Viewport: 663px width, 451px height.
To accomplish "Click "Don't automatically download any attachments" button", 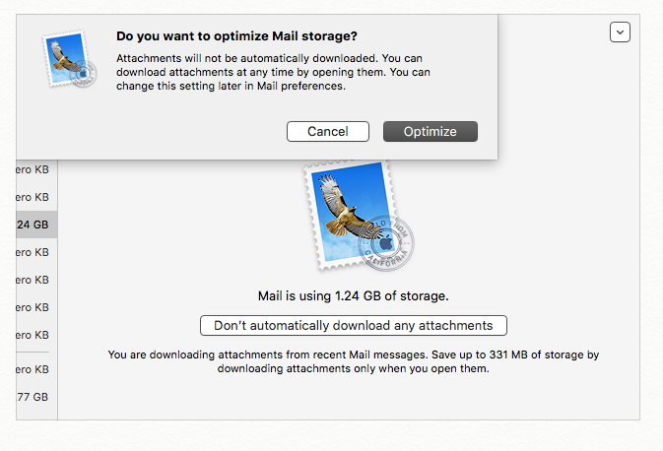I will (353, 325).
